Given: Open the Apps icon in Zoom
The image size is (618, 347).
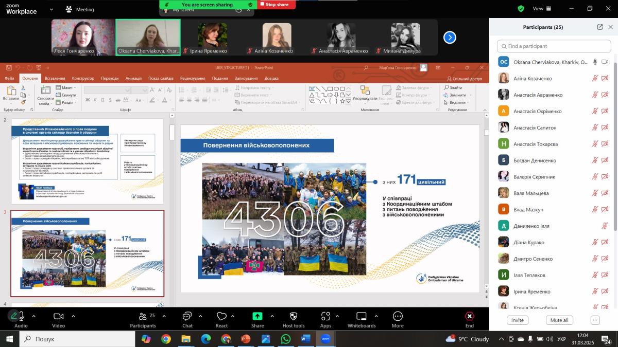Looking at the screenshot, I should 325,317.
